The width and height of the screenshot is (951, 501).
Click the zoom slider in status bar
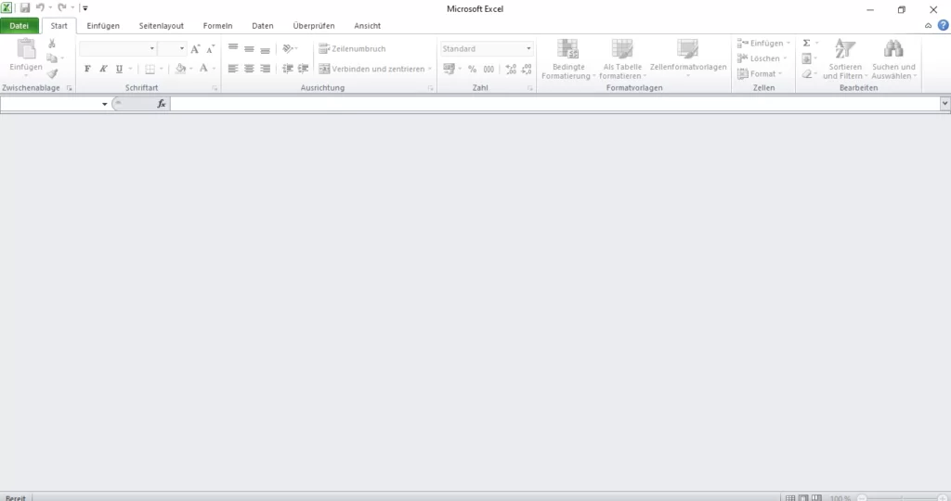[x=901, y=498]
